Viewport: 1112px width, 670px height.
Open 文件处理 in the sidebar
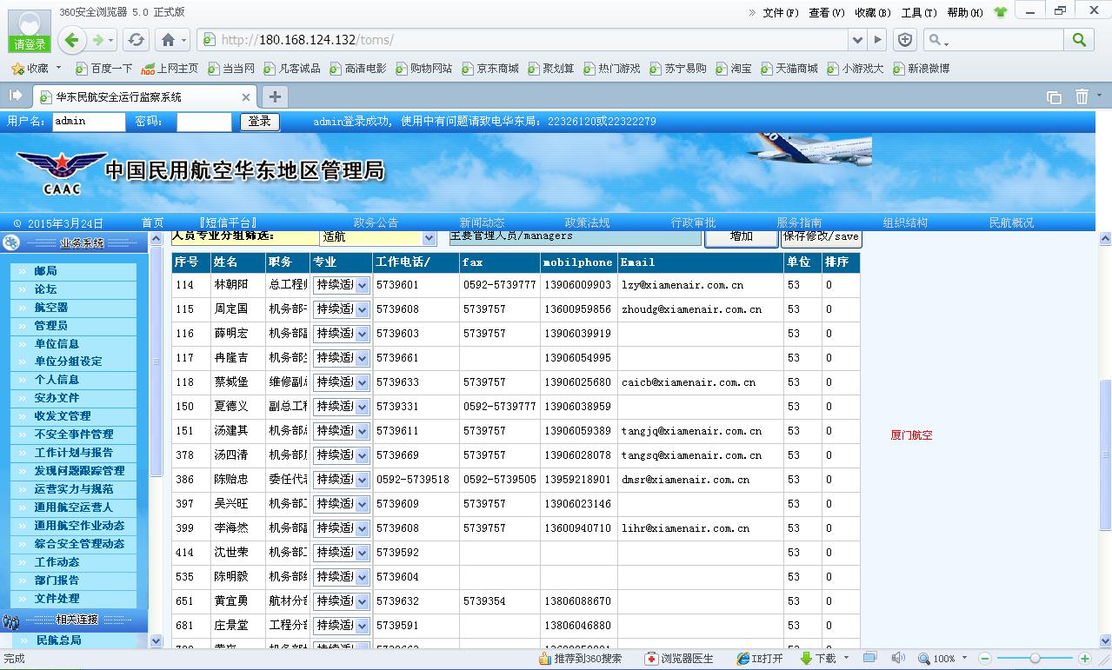[x=57, y=599]
